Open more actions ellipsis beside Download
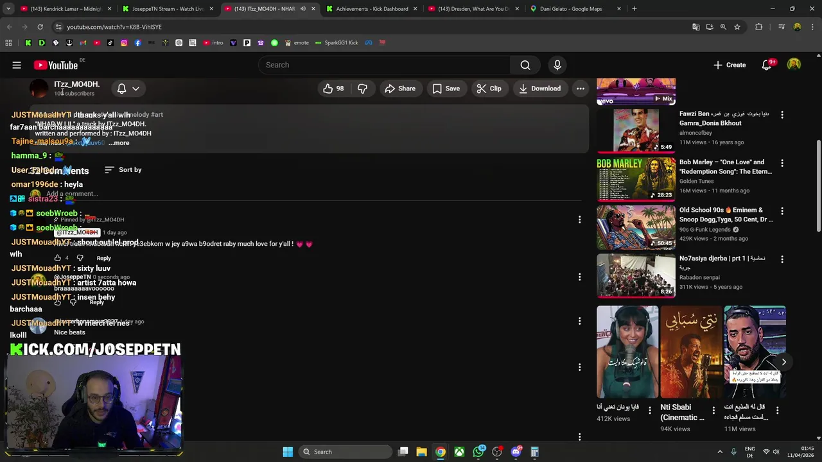822x462 pixels. coord(581,89)
